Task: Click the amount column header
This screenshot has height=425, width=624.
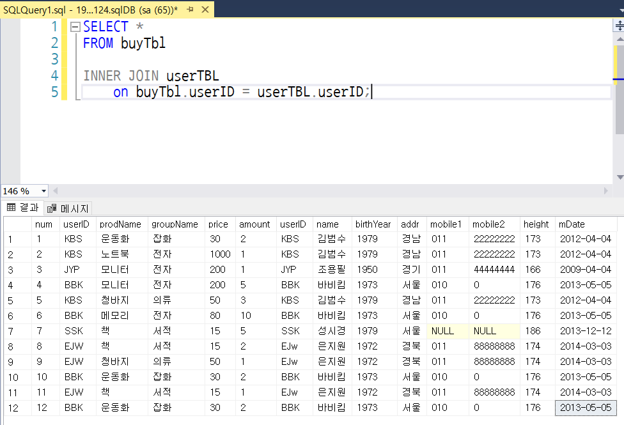Action: 256,224
